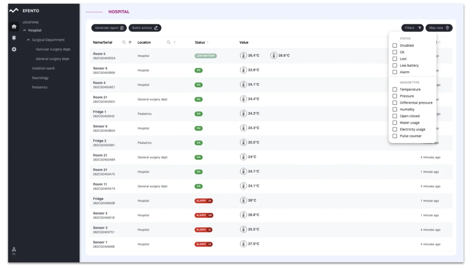Collapse the Hospital location tree

tap(24, 30)
